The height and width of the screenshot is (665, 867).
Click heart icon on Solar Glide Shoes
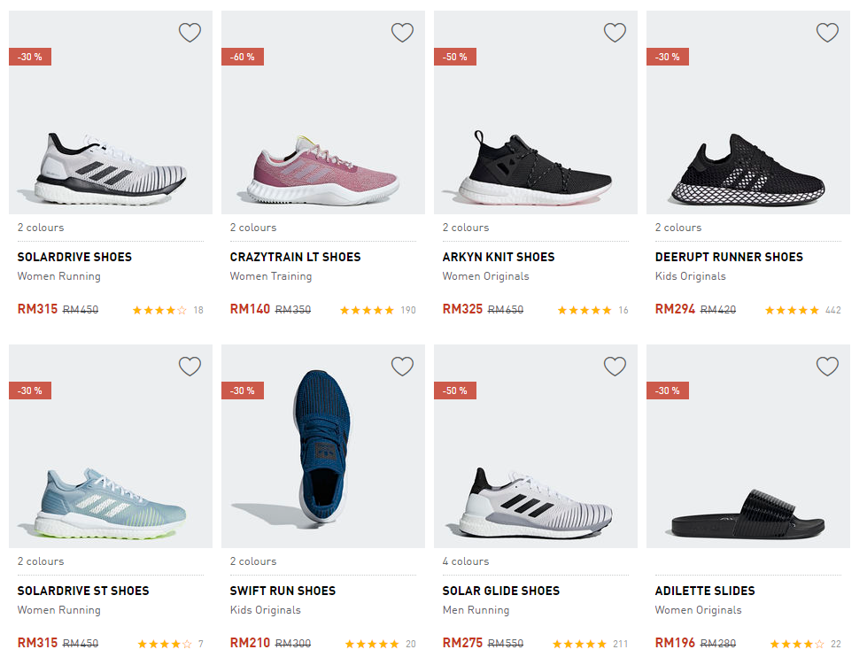(x=615, y=367)
